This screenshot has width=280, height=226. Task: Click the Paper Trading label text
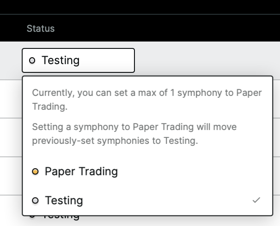81,172
